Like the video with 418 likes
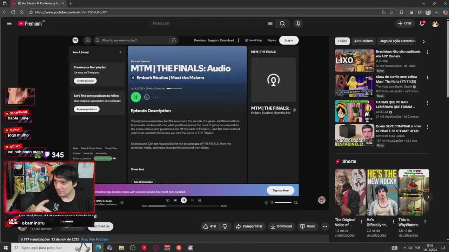The width and height of the screenshot is (449, 252). [209, 226]
